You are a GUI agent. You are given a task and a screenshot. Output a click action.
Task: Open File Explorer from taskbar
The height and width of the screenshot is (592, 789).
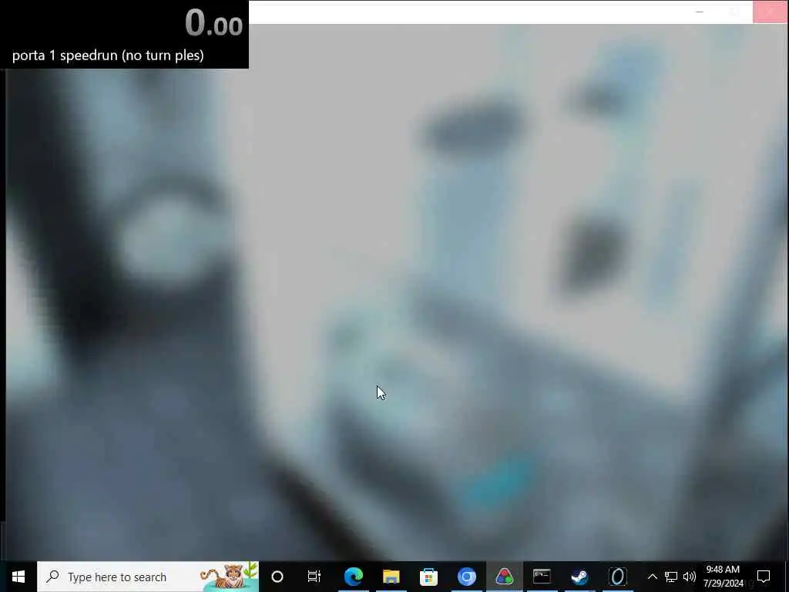tap(391, 577)
